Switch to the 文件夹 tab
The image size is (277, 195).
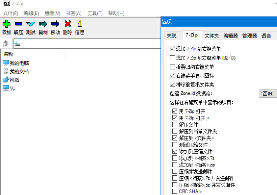click(x=212, y=36)
